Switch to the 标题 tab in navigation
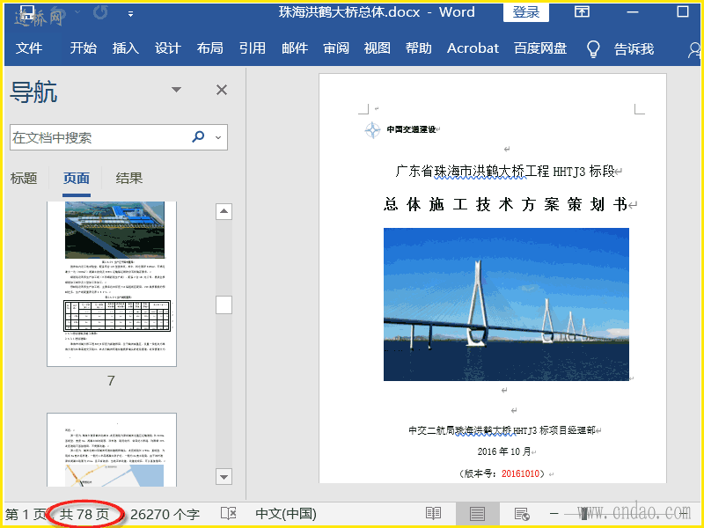 24,178
